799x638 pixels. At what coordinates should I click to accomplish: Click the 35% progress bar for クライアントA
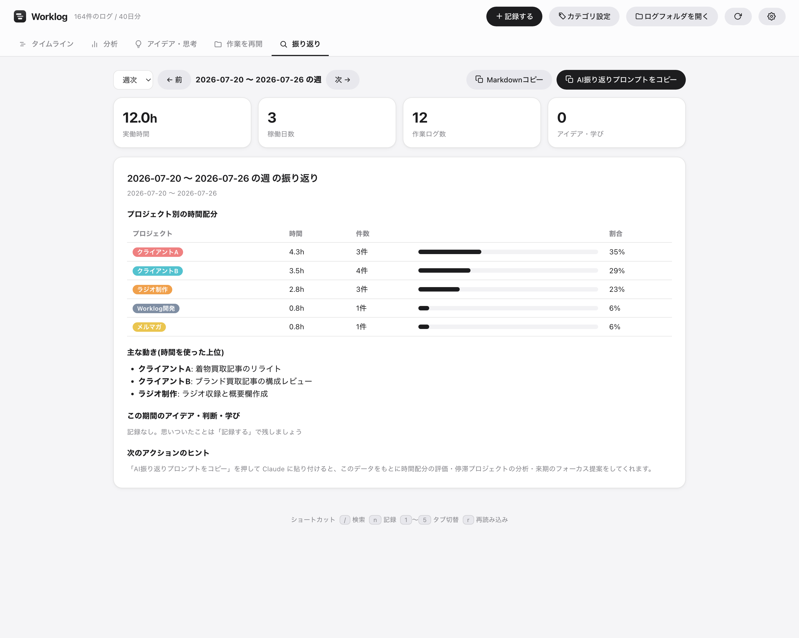point(508,252)
